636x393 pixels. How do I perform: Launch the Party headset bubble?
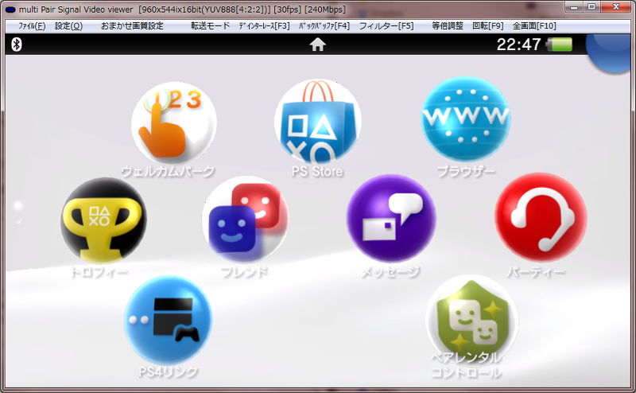[x=541, y=218]
